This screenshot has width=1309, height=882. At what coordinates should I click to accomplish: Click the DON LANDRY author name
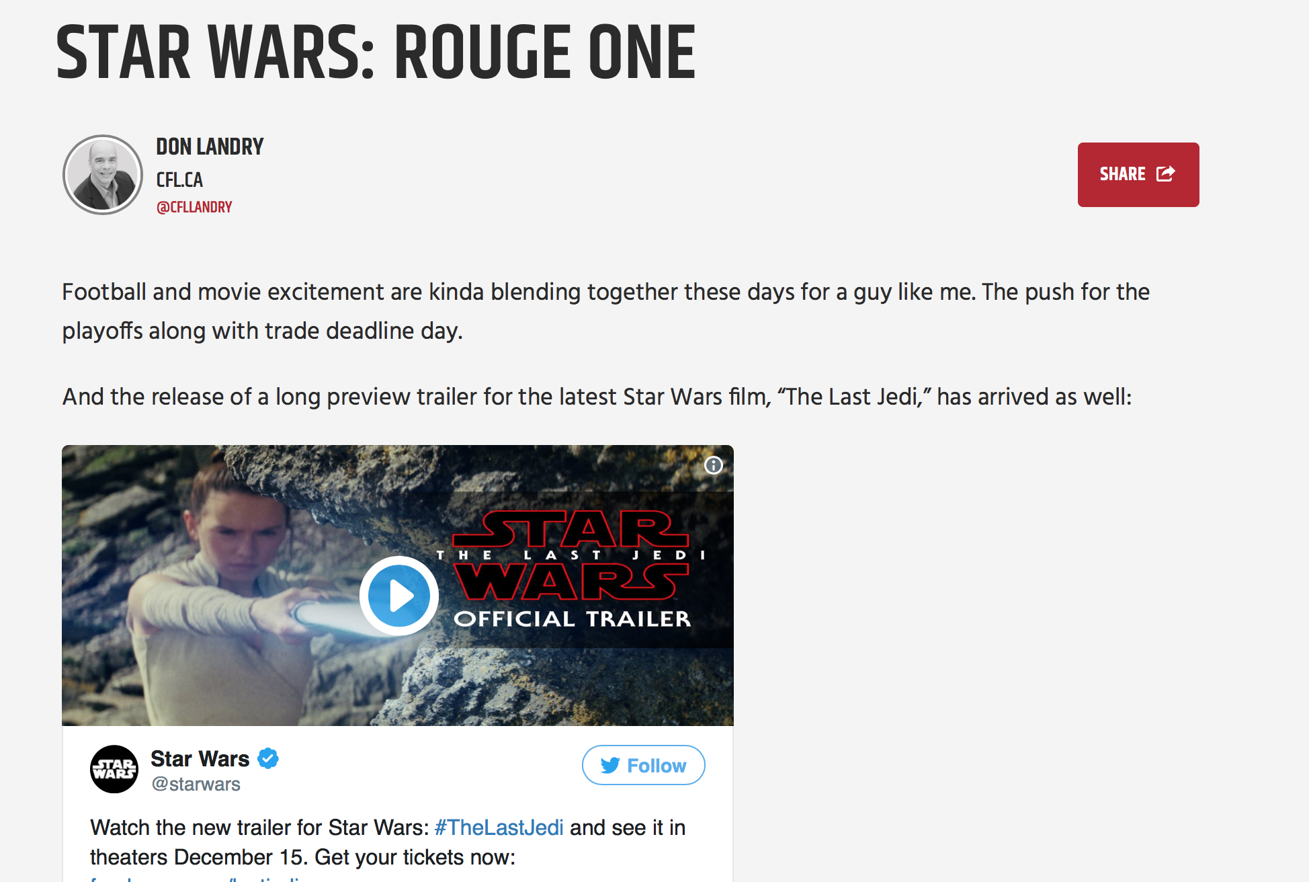[x=210, y=147]
